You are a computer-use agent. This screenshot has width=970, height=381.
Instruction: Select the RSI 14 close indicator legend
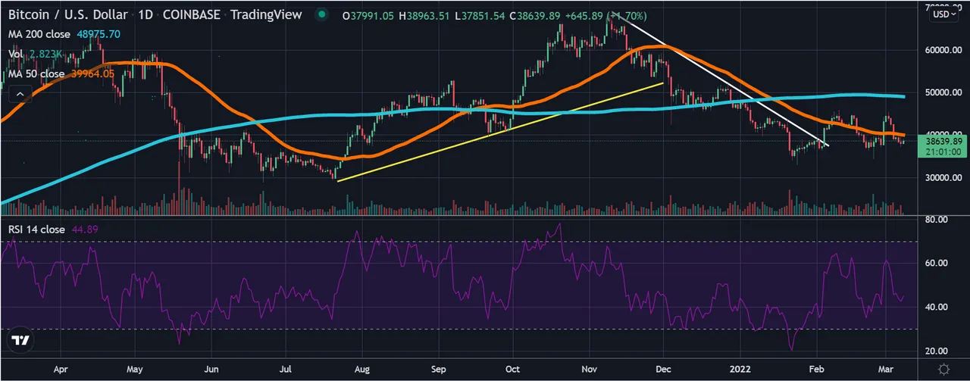[x=36, y=230]
